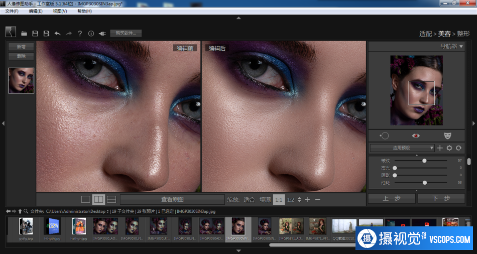Image resolution: width=477 pixels, height=254 pixels.
Task: Open the 帮助(H) menu
Action: pyautogui.click(x=84, y=11)
